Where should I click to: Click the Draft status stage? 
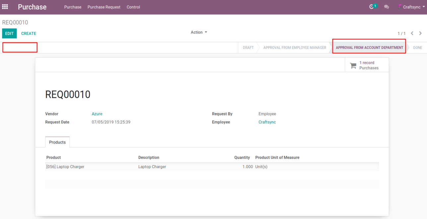click(248, 48)
